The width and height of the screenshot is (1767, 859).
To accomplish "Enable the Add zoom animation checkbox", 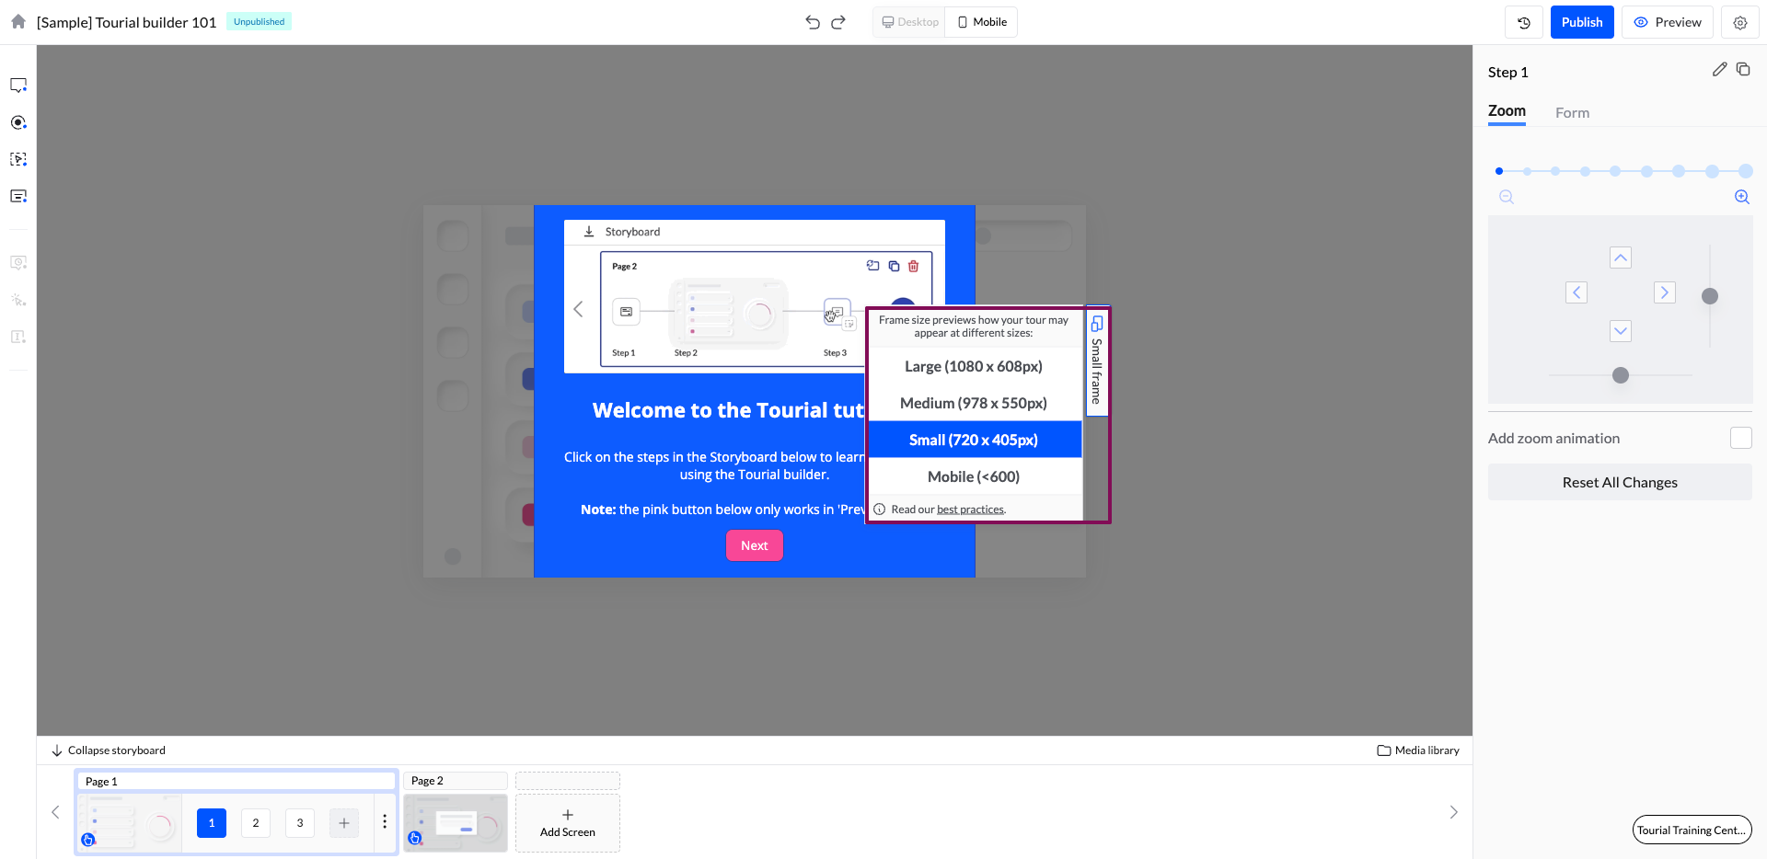I will coord(1740,438).
